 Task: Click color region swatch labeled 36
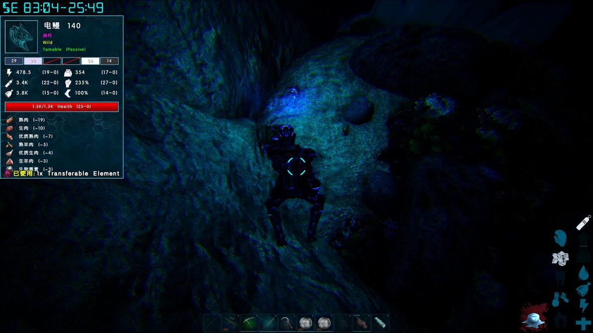pos(90,61)
